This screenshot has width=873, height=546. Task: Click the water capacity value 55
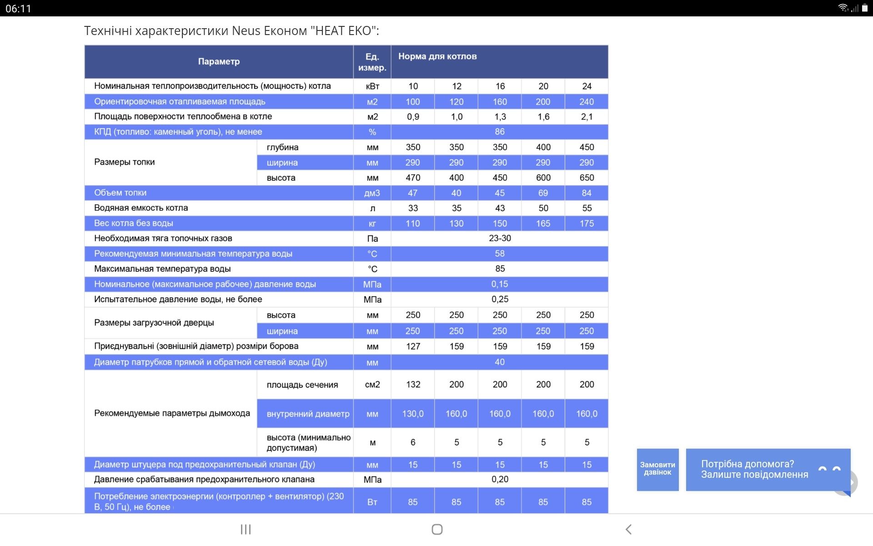click(x=587, y=208)
